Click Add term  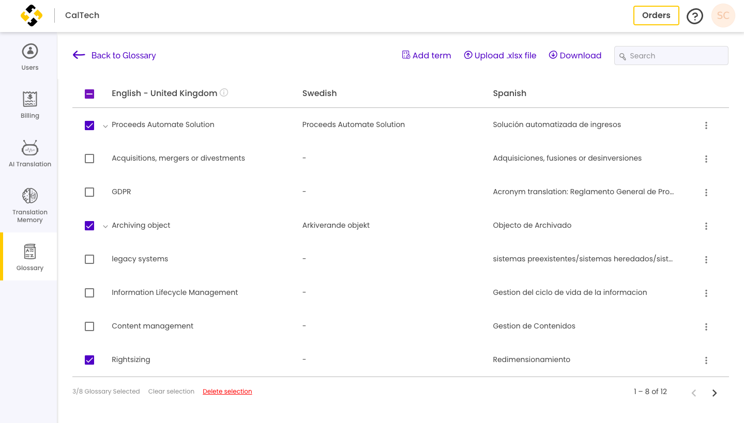[427, 55]
